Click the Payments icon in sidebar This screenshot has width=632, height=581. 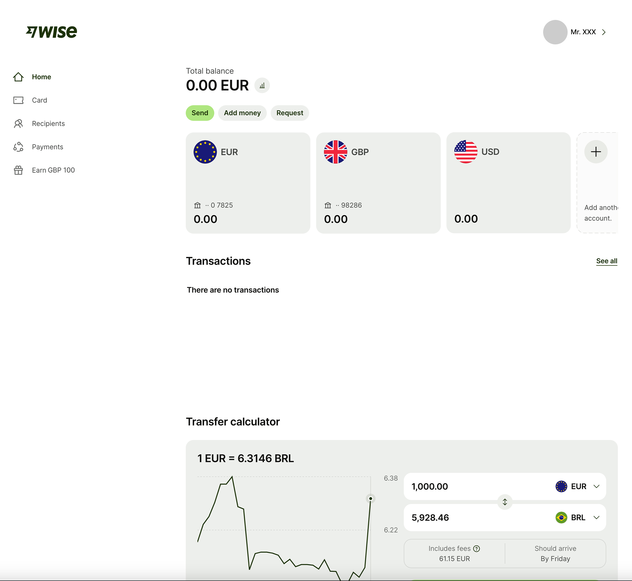[18, 147]
